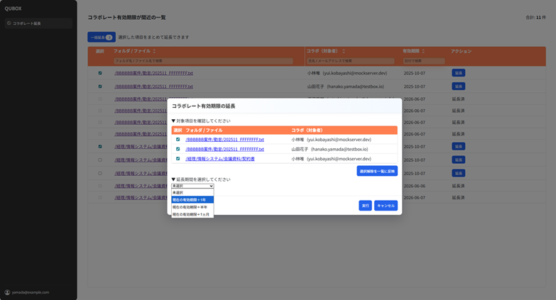This screenshot has width=556, height=300.
Task: Click the user avatar icon beside yamada@example.com
Action: pos(7,292)
